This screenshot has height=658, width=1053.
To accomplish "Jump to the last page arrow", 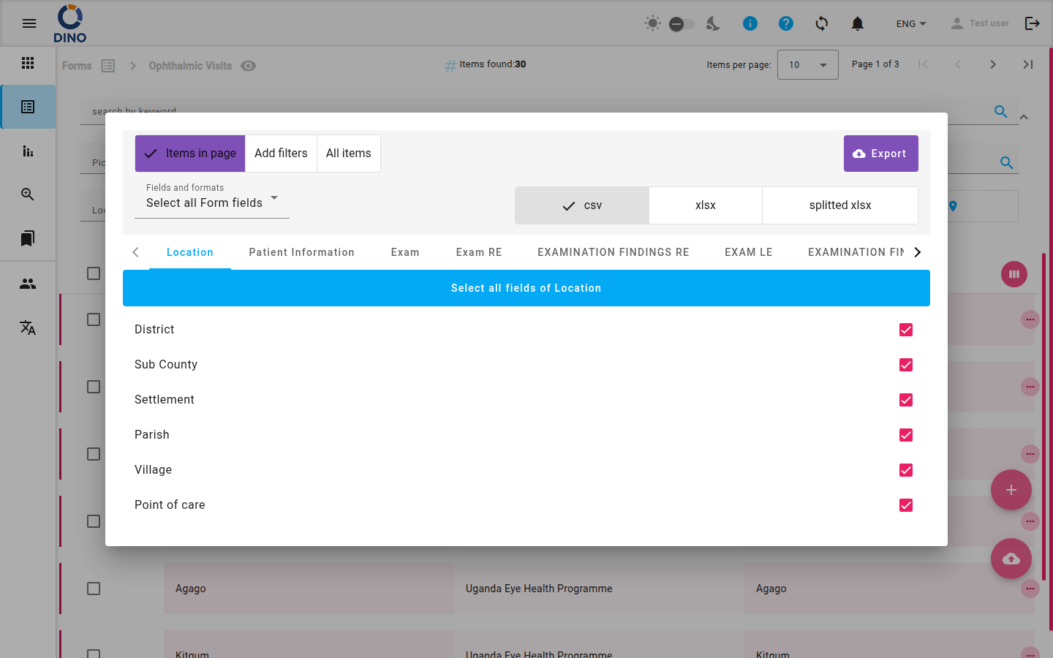I will point(1028,64).
